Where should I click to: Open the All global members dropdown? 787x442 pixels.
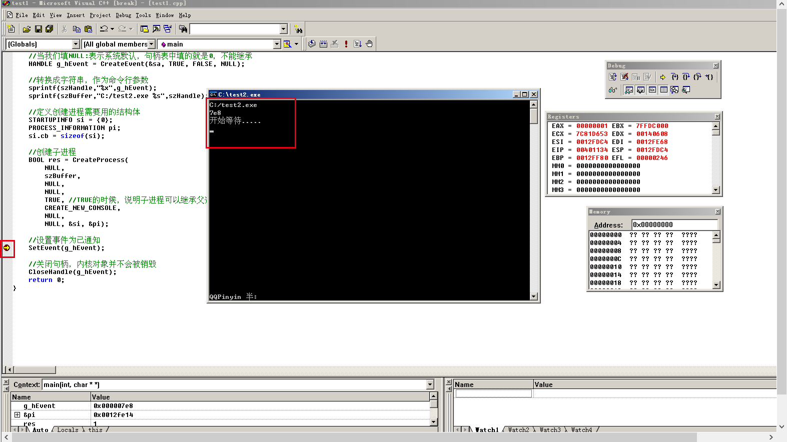tap(151, 44)
